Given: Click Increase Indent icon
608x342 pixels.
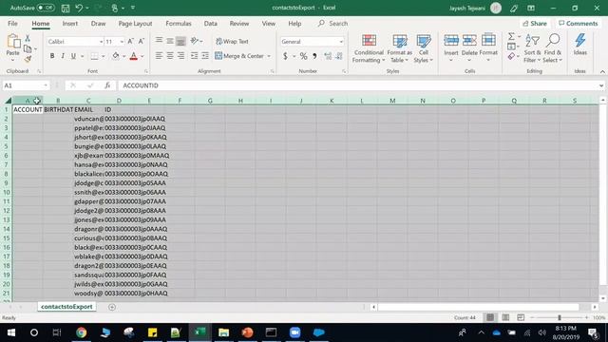Looking at the screenshot, I should [205, 56].
